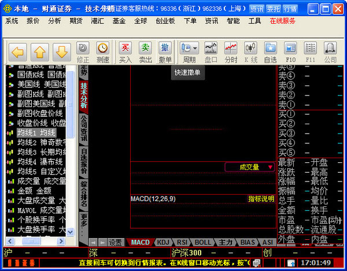The width and height of the screenshot is (347, 271).
Task: Click the 委托 button in title bar
Action: 273,9
